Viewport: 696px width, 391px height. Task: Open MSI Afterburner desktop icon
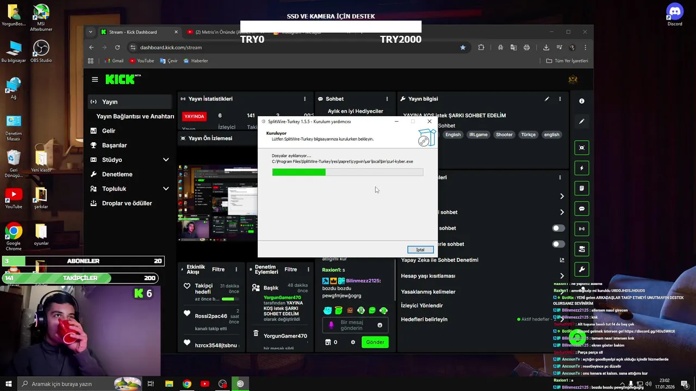(41, 17)
